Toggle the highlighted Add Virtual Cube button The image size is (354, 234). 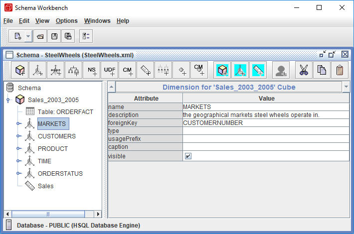[x=222, y=70]
